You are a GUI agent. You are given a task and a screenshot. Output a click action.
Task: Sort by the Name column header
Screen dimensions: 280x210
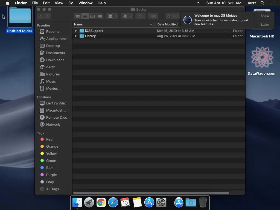click(113, 24)
